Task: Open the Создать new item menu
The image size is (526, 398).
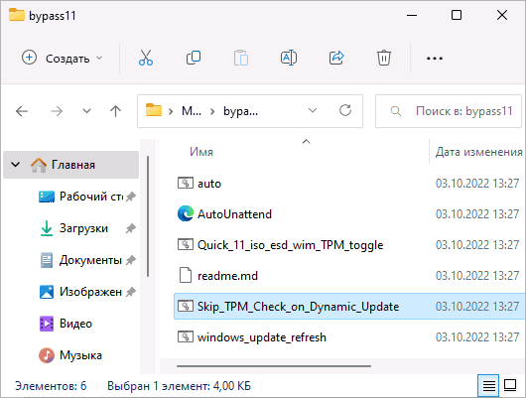Action: tap(63, 58)
